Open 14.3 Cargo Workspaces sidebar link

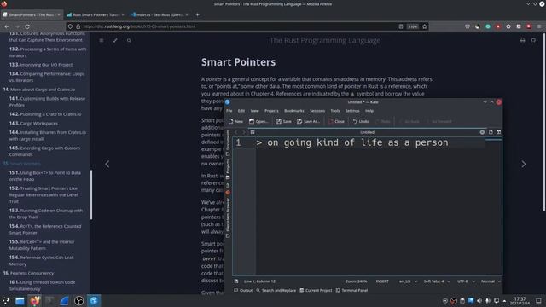(33, 123)
